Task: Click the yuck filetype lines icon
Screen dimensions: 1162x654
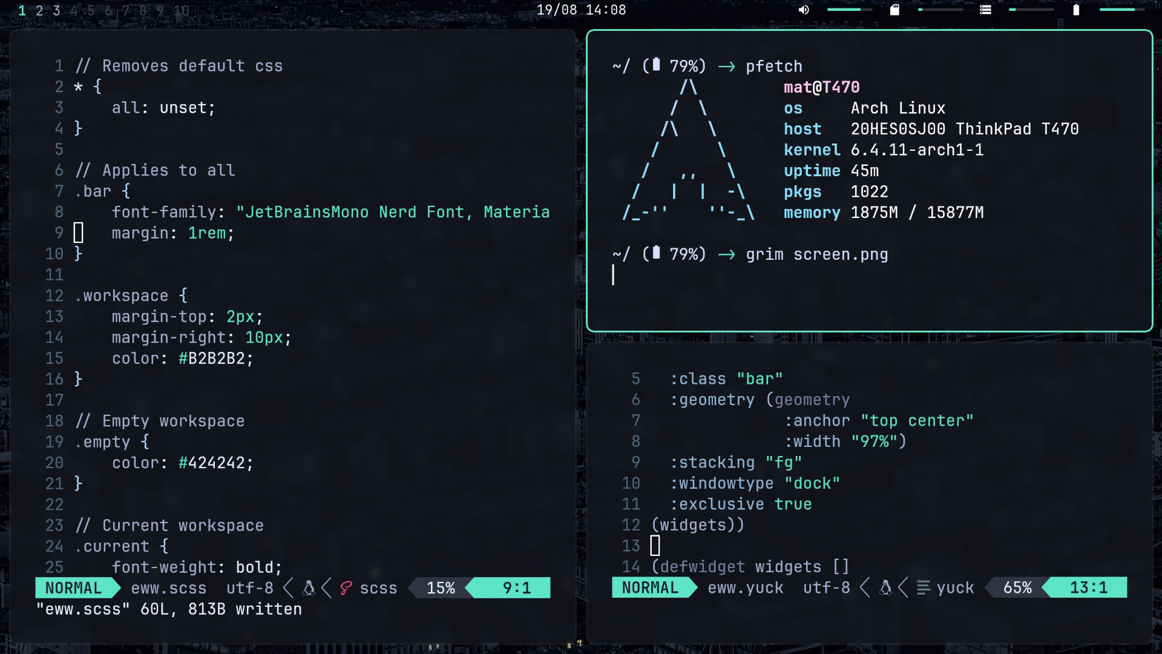Action: (x=923, y=588)
